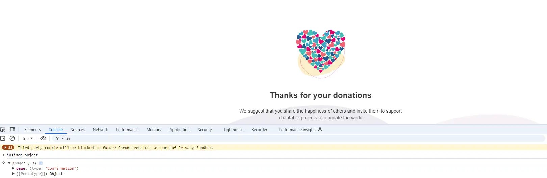Viewport: 547px width, 178px height.
Task: Select the Sources tab
Action: (78, 129)
